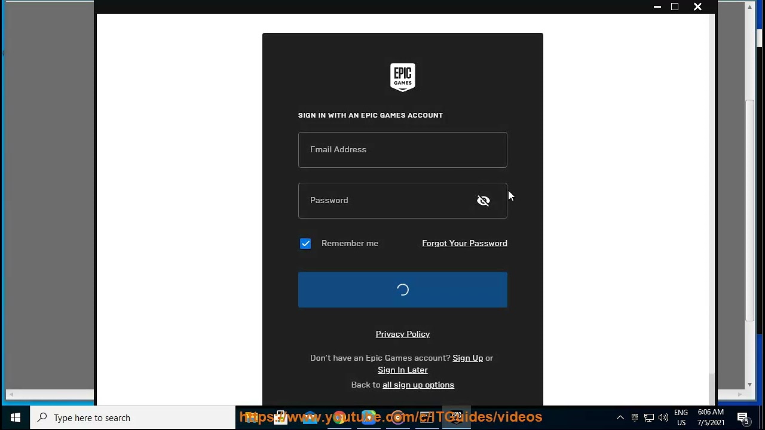Click the Epic Games logo
Screen dimensions: 765x430
pyautogui.click(x=402, y=77)
